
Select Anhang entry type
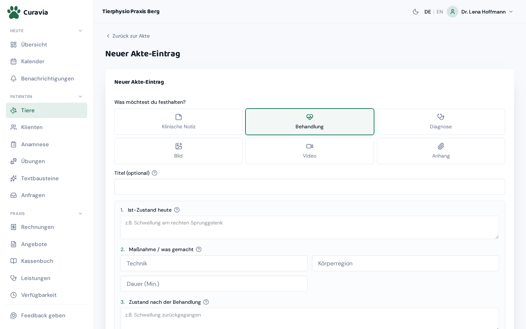click(441, 151)
